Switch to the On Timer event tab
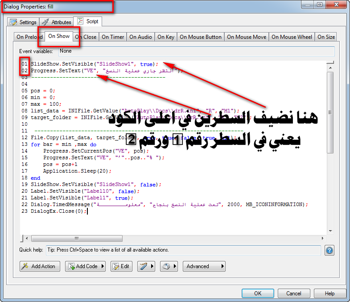The height and width of the screenshot is (302, 350). (113, 37)
